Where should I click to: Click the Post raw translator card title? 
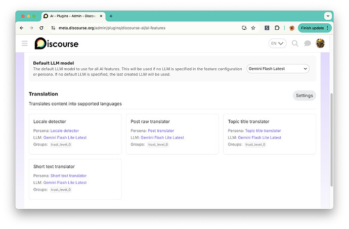point(150,121)
